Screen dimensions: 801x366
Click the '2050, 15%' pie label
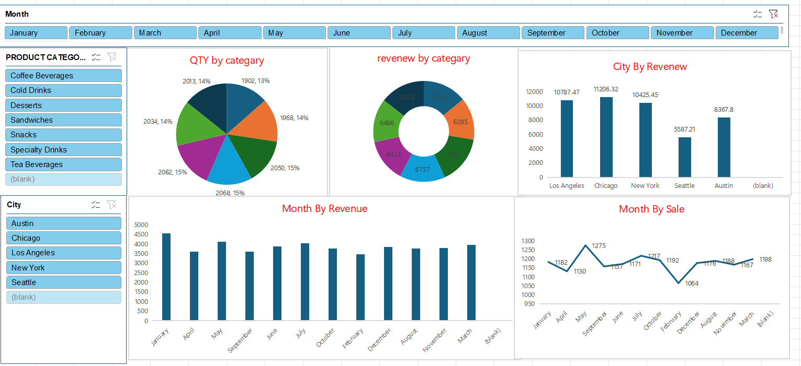pyautogui.click(x=285, y=168)
